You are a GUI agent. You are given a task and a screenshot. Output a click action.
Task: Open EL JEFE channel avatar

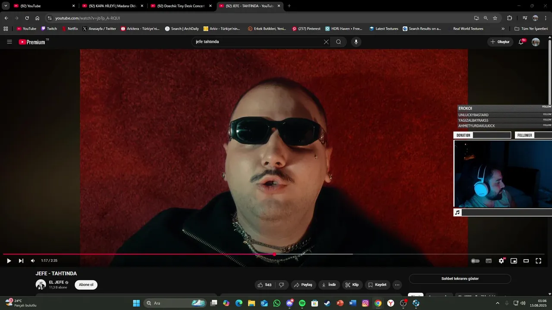[41, 285]
